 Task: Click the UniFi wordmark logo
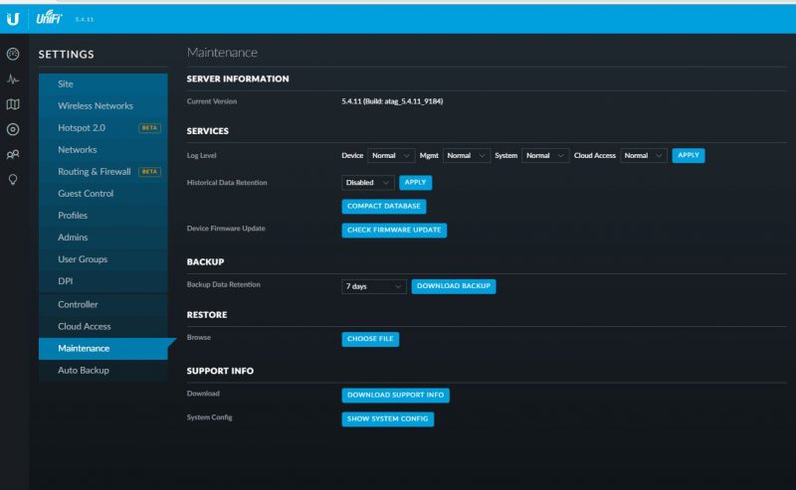(51, 19)
